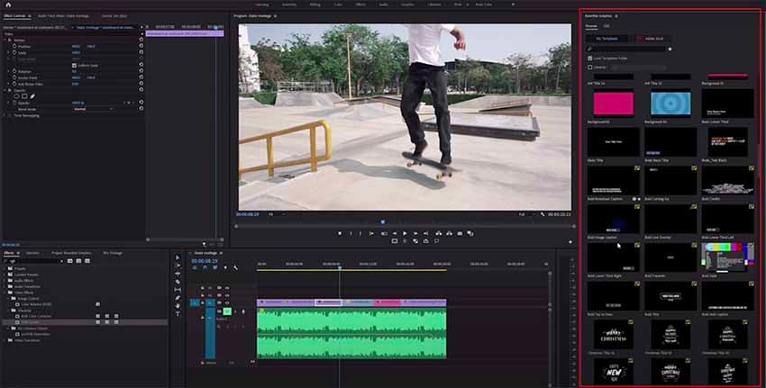
Task: Toggle the Uniform Scale checkbox
Action: (x=73, y=66)
